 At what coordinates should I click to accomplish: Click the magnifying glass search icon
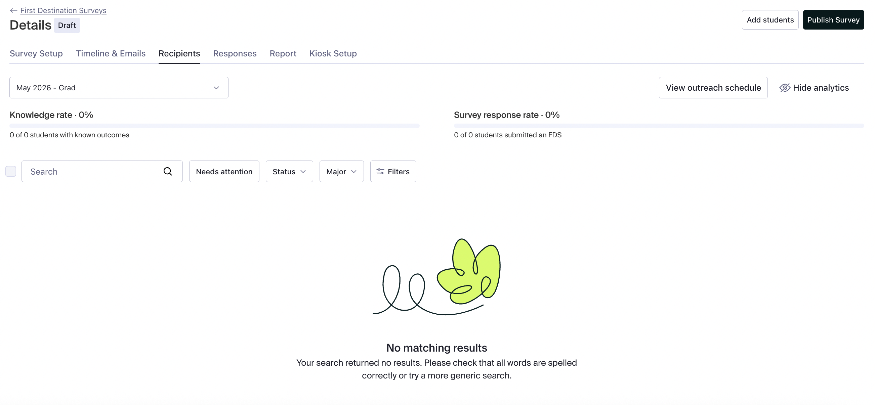[168, 171]
